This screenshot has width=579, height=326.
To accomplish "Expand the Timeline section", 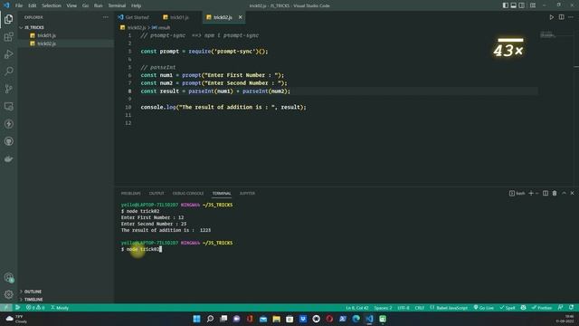I will (33, 300).
